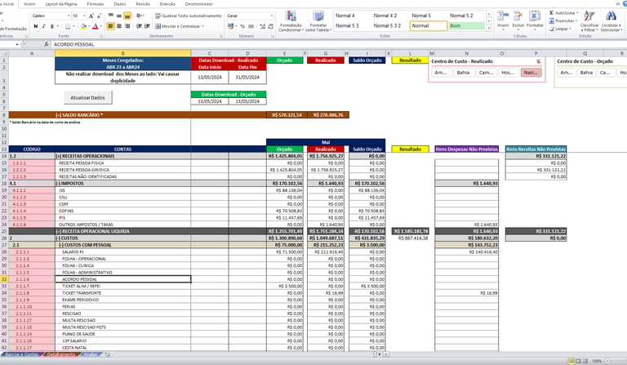Open the Revisão tab
The image size is (627, 365).
pyautogui.click(x=143, y=4)
